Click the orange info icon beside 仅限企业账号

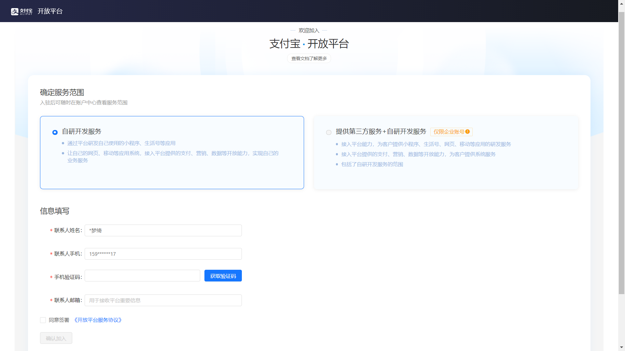tap(467, 132)
